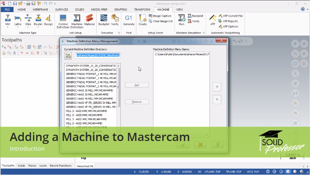Select GENERIC HAAS 3X MILL MM.MCAM-MMD

(x=89, y=90)
